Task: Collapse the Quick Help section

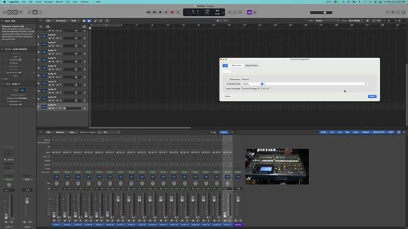Action: pos(3,21)
